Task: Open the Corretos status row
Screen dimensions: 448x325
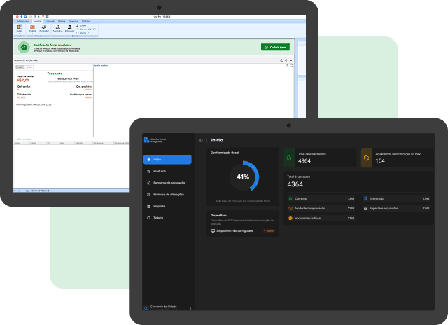Action: (321, 198)
